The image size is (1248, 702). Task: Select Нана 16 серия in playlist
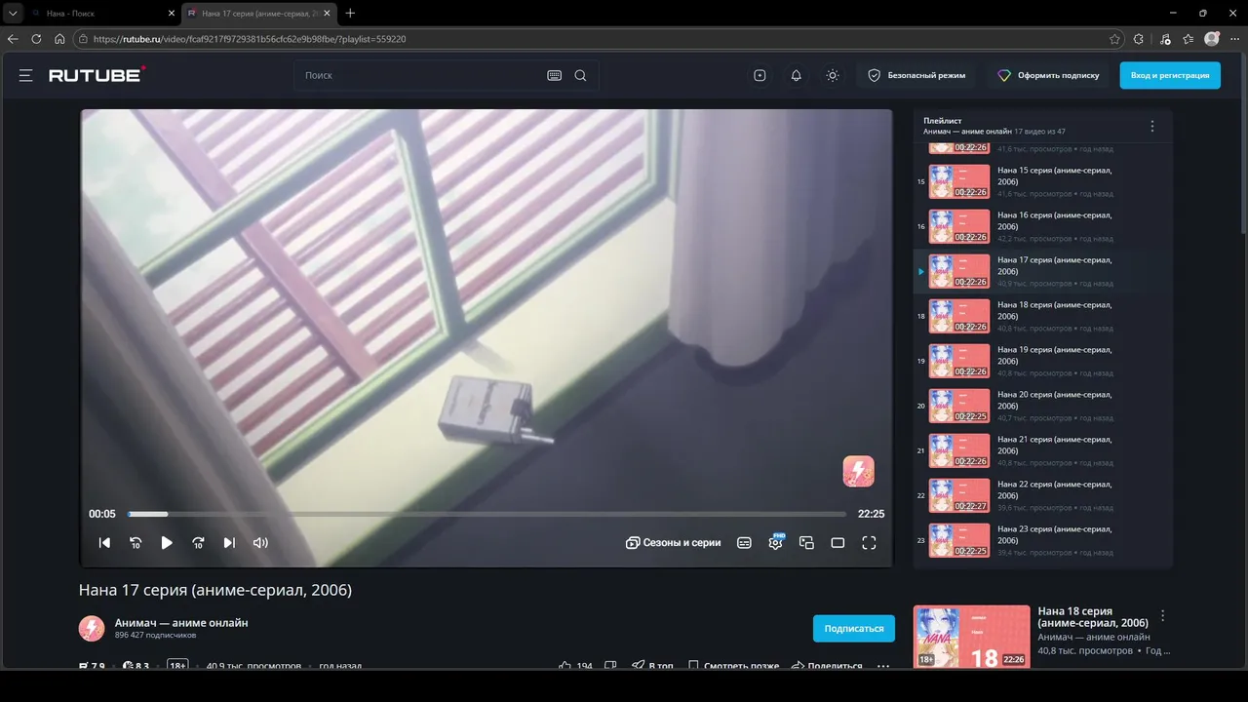click(x=1042, y=226)
